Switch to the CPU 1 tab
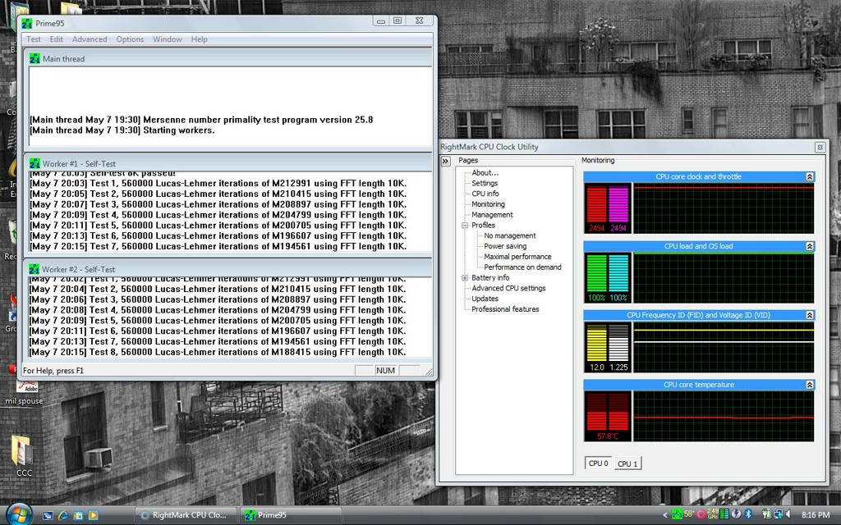This screenshot has width=841, height=525. (627, 464)
